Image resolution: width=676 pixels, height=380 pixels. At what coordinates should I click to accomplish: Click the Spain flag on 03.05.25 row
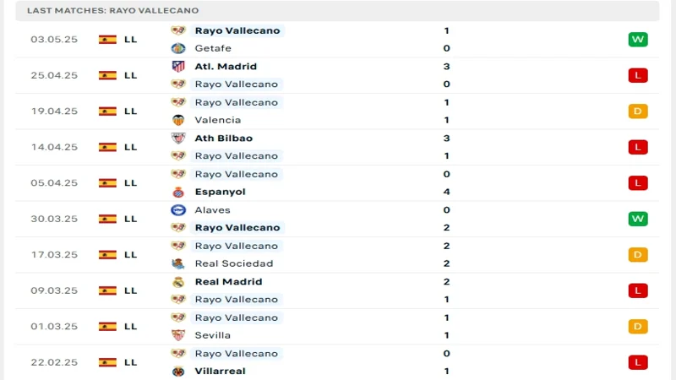pos(107,39)
